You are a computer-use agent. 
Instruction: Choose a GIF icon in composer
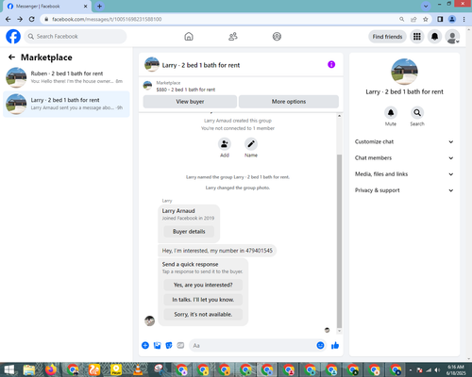[180, 346]
